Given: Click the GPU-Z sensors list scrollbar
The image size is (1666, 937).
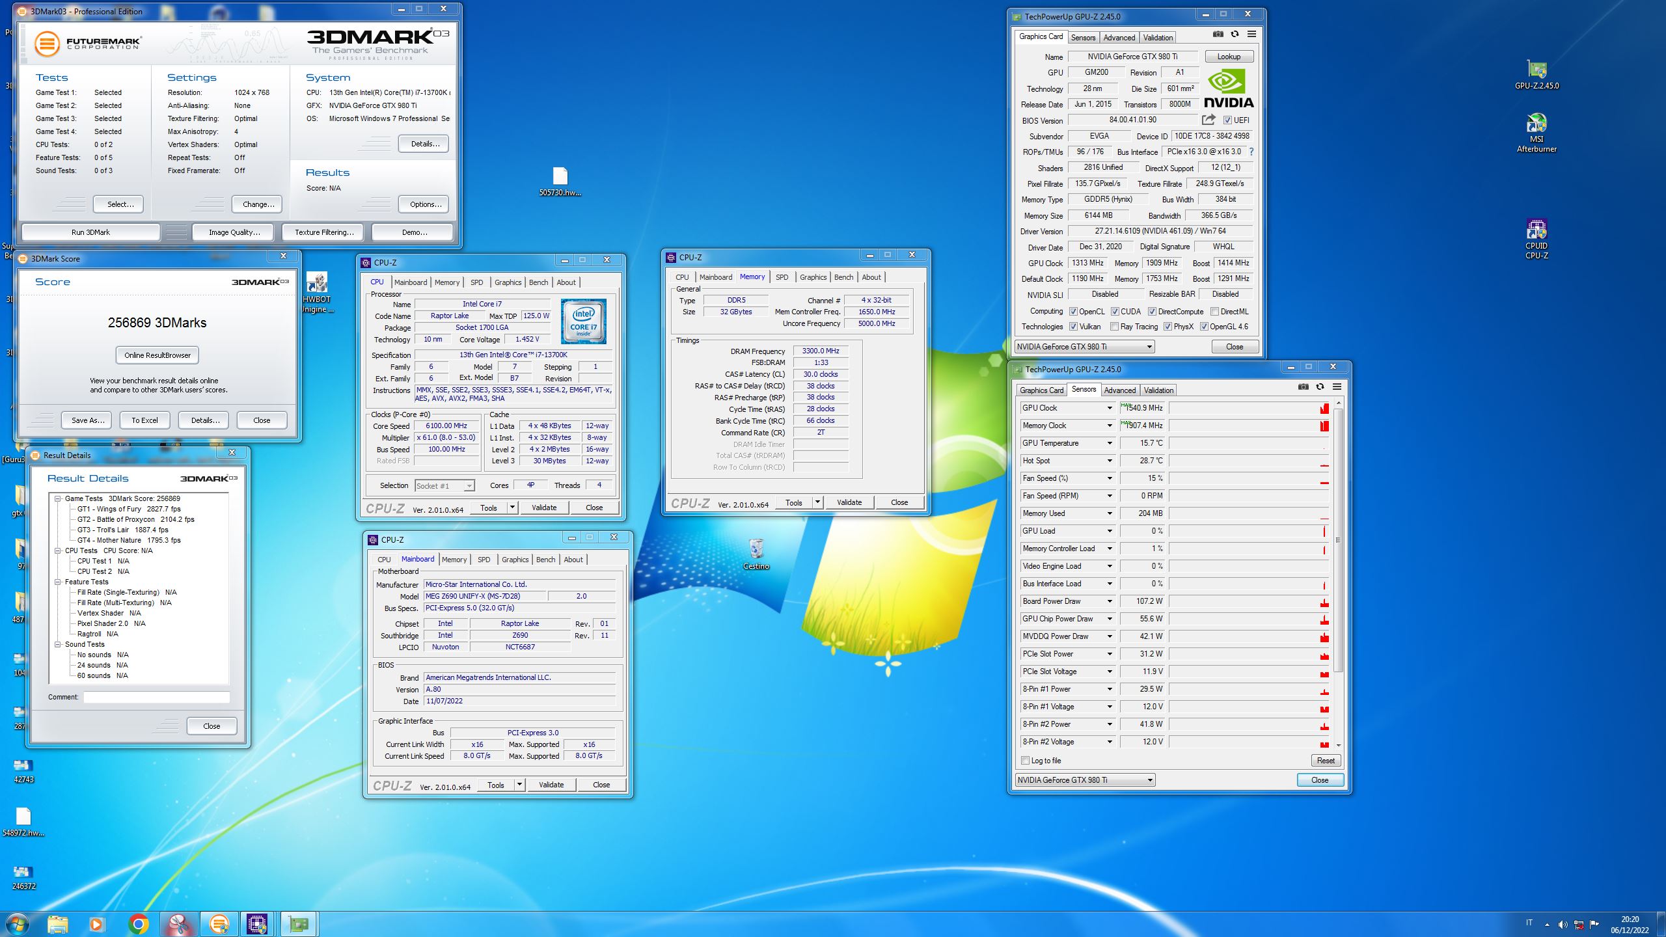Looking at the screenshot, I should (x=1338, y=540).
